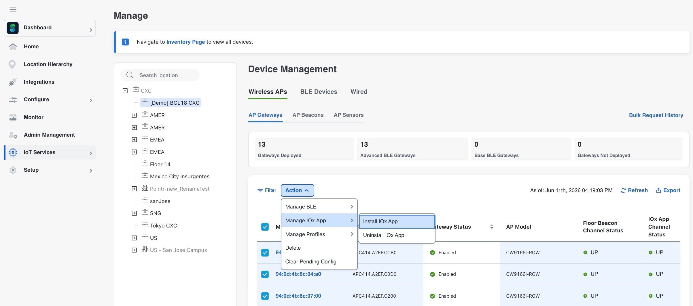This screenshot has width=693, height=306.
Task: Click the CXC root location icon
Action: point(136,90)
